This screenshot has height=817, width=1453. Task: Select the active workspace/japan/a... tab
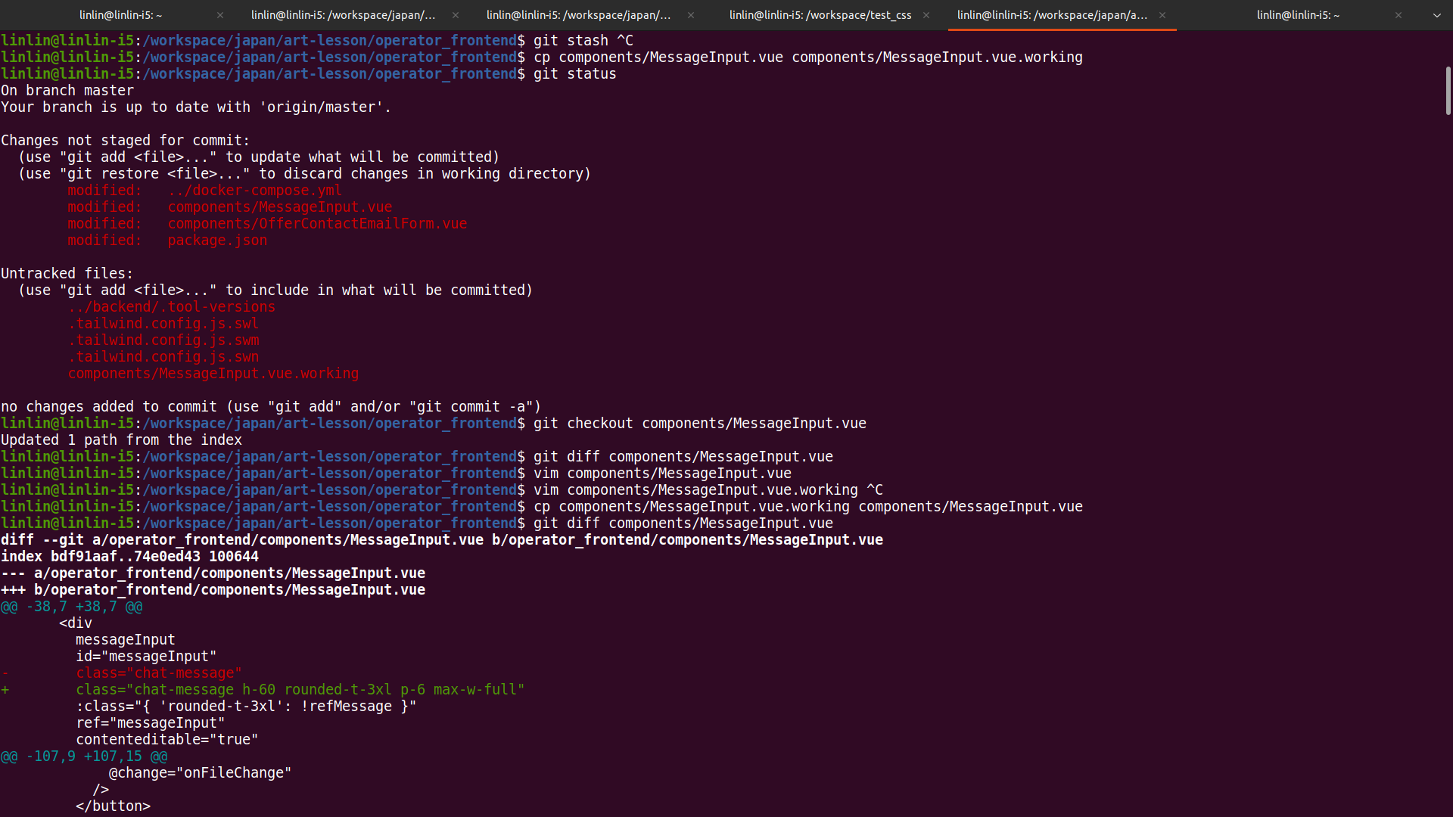click(x=1052, y=15)
